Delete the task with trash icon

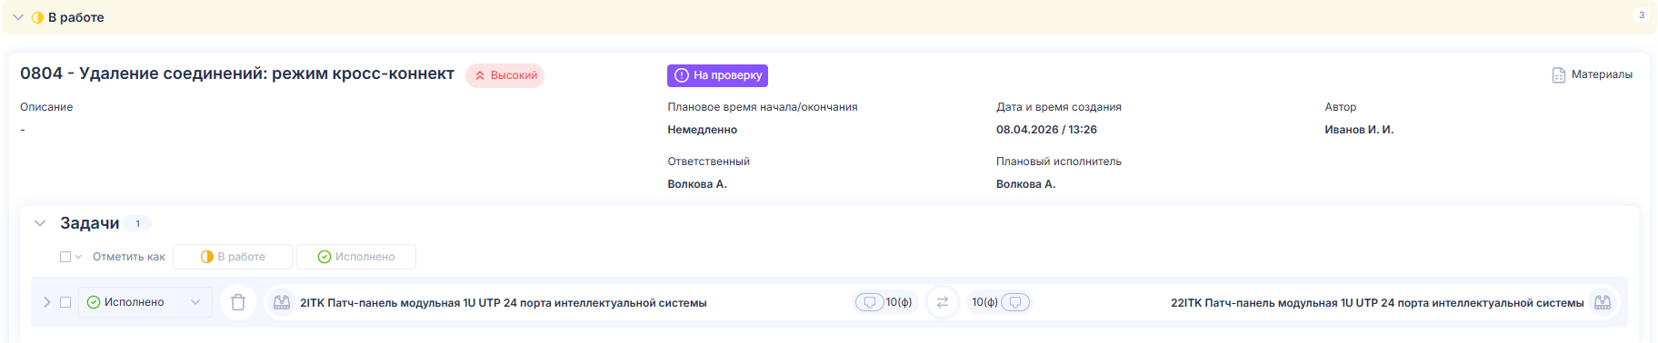click(238, 302)
